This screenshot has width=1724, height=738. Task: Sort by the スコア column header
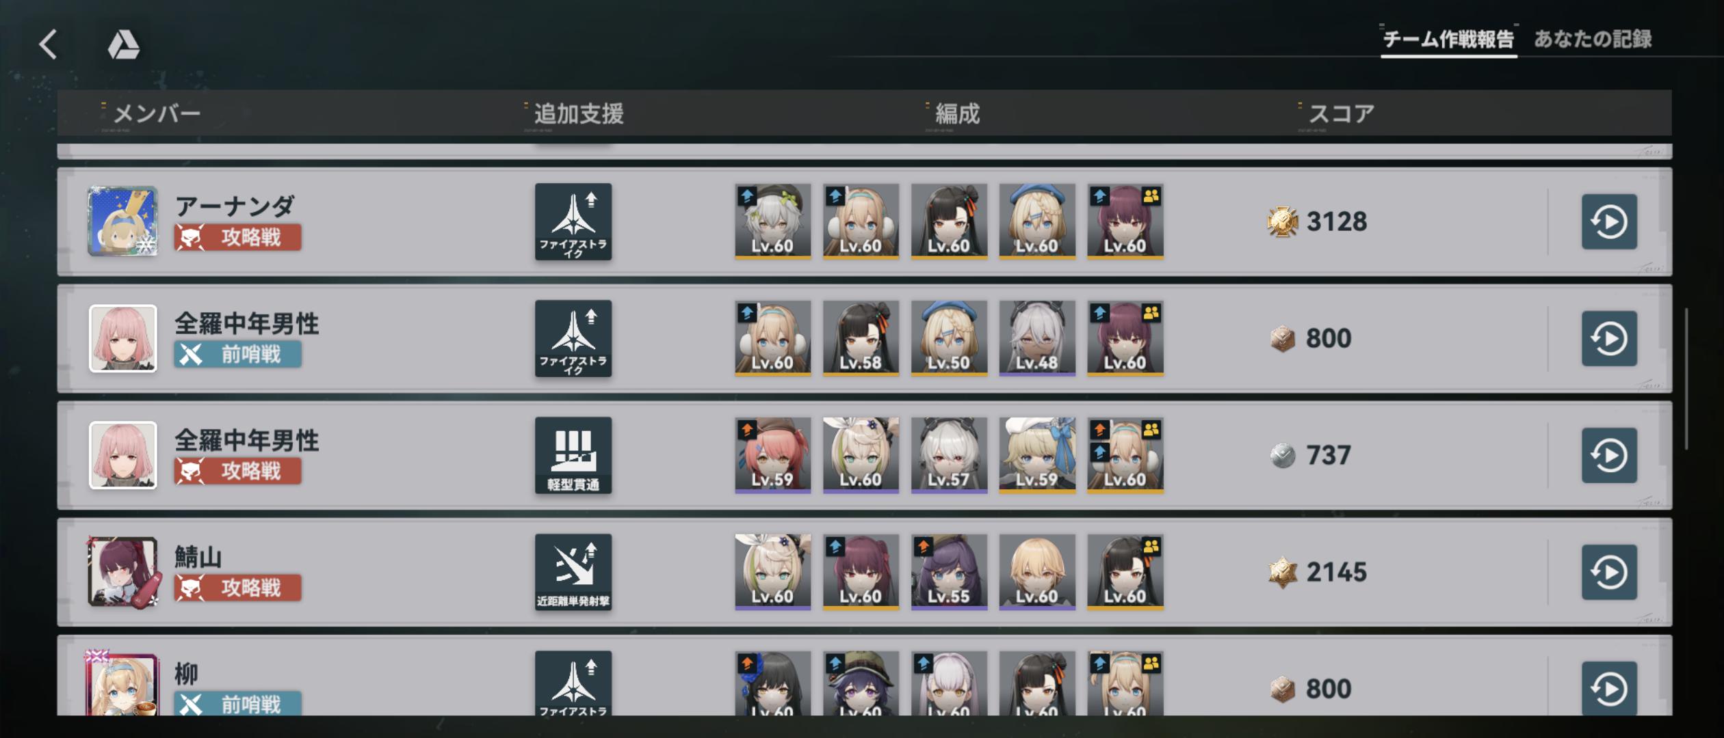pyautogui.click(x=1341, y=113)
